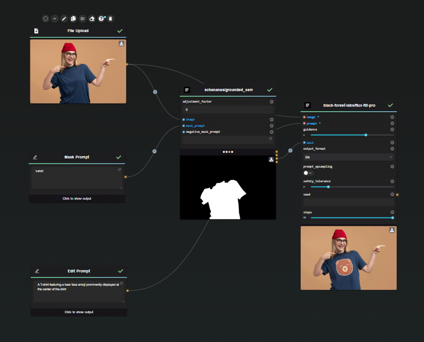Open info for adjustment_factor parameter
The image size is (424, 342).
pos(271,102)
